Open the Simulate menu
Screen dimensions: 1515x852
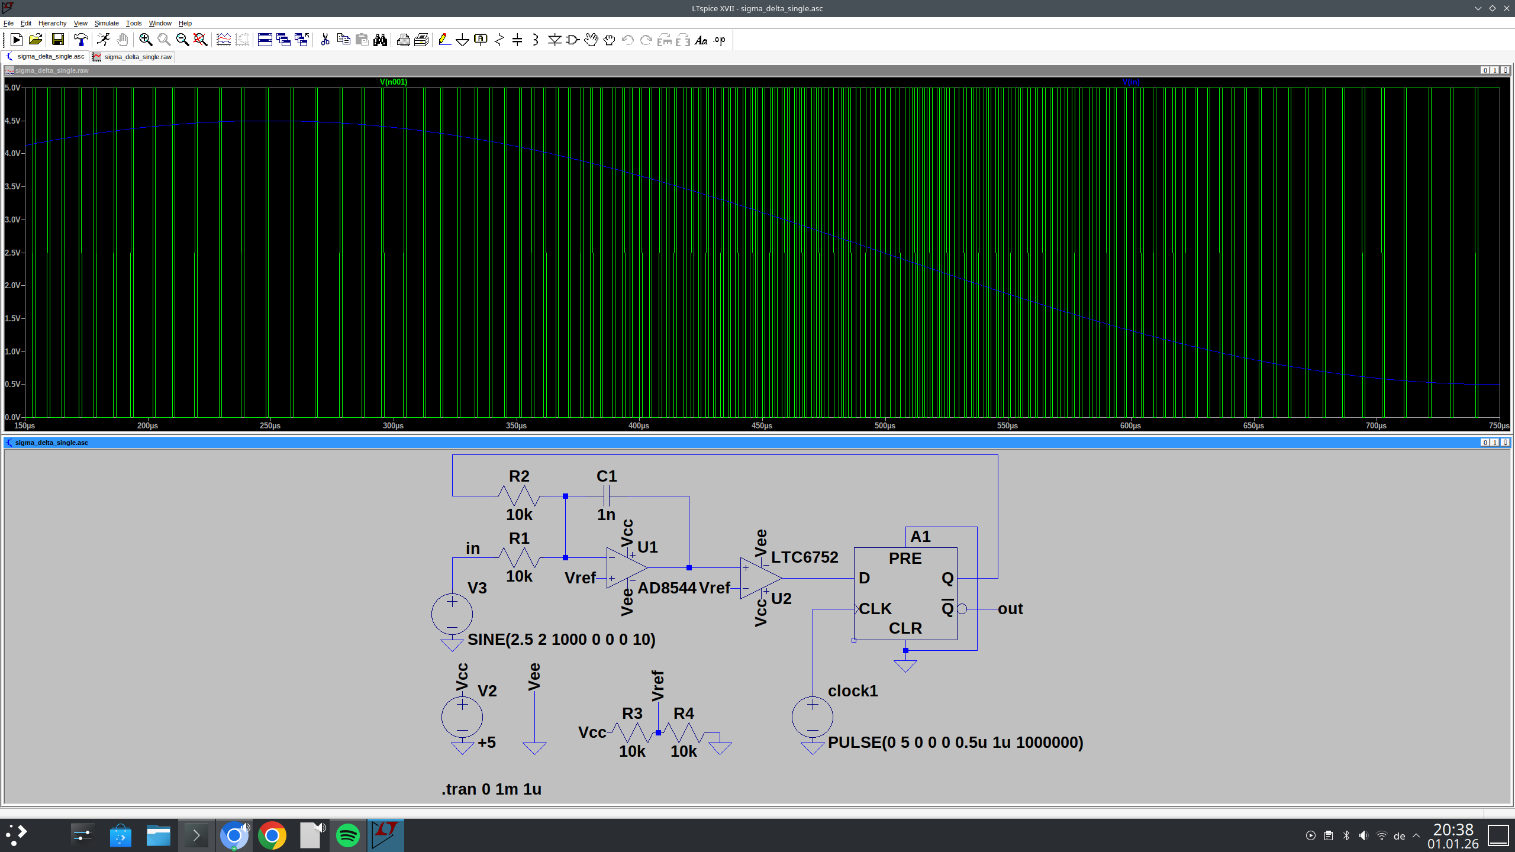pos(107,23)
